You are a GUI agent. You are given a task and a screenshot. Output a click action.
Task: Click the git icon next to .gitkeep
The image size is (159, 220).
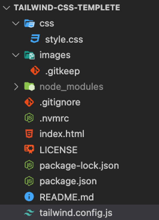pyautogui.click(x=35, y=71)
